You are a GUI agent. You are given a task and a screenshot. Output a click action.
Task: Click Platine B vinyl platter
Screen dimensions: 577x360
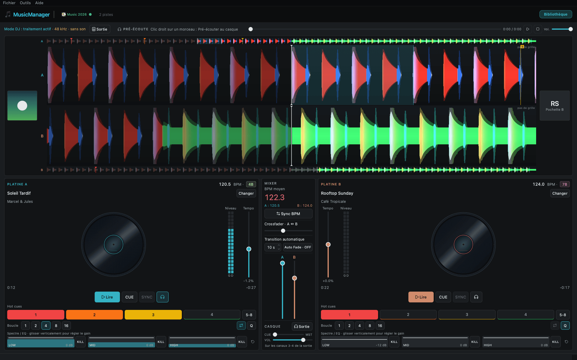pyautogui.click(x=463, y=244)
